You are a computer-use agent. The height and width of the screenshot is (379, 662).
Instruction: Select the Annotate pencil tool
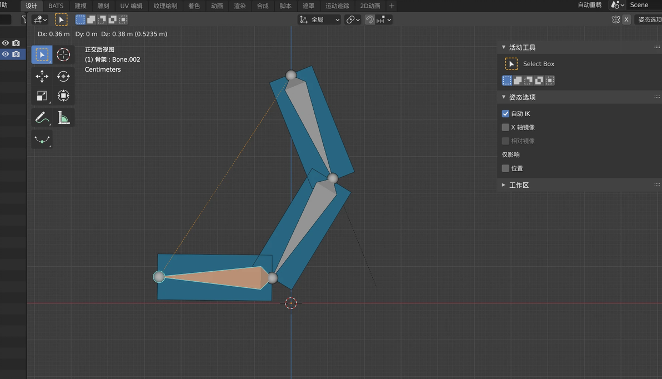[x=42, y=118]
